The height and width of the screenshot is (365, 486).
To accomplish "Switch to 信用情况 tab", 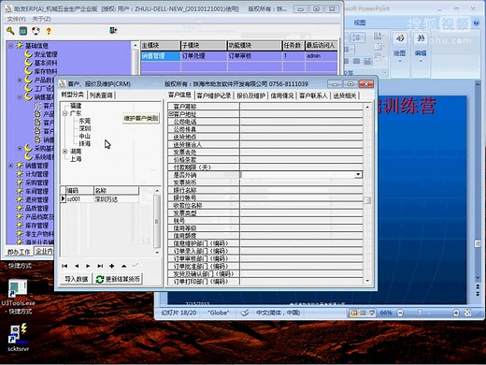I will (282, 95).
